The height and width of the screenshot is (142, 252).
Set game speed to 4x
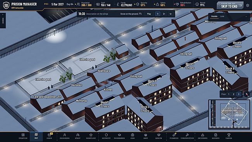(170, 14)
